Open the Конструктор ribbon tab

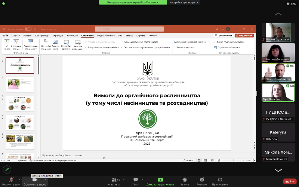[42, 36]
